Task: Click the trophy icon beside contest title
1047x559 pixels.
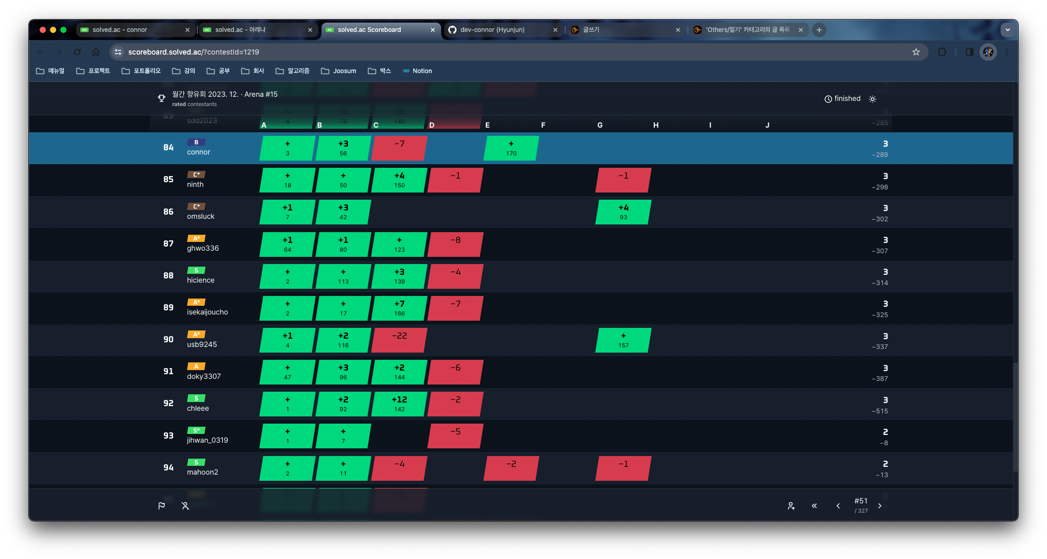Action: [161, 98]
